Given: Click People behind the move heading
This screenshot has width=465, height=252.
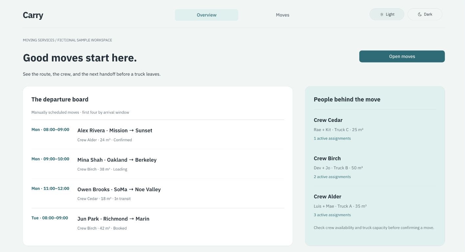Looking at the screenshot, I should click(347, 100).
